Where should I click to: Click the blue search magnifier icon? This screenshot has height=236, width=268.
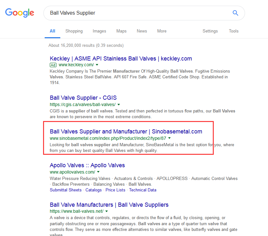[x=235, y=13]
